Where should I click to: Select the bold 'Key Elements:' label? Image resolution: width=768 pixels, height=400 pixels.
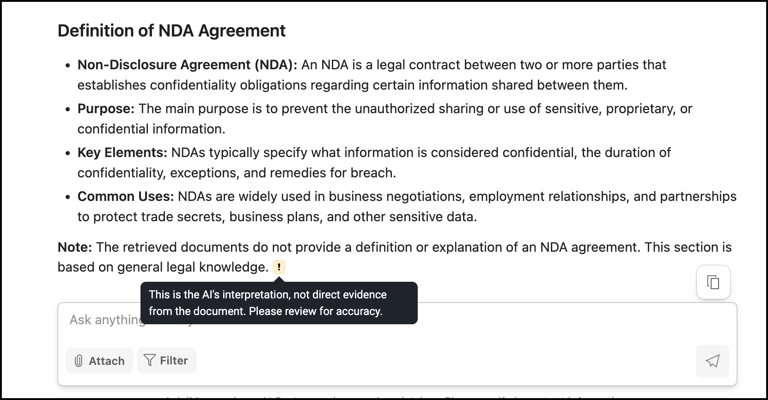coord(122,152)
